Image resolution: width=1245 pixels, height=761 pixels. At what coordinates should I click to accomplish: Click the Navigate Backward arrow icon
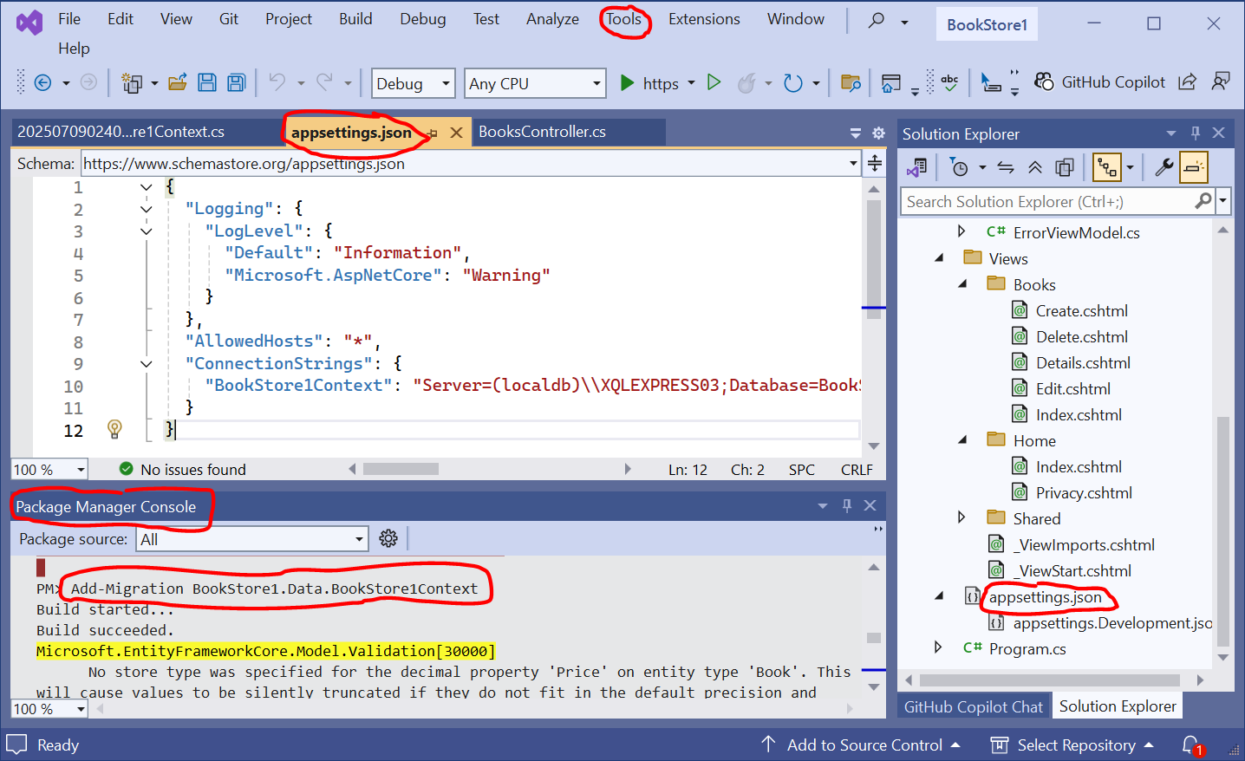pyautogui.click(x=42, y=83)
